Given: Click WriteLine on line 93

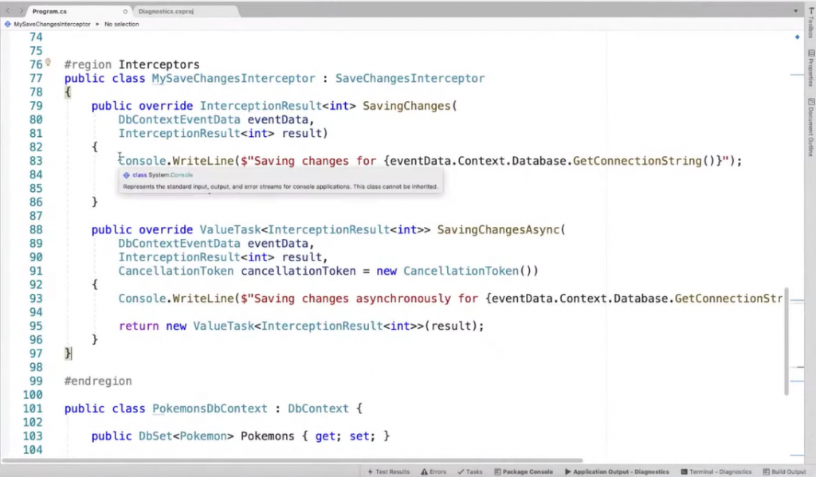Looking at the screenshot, I should (203, 299).
